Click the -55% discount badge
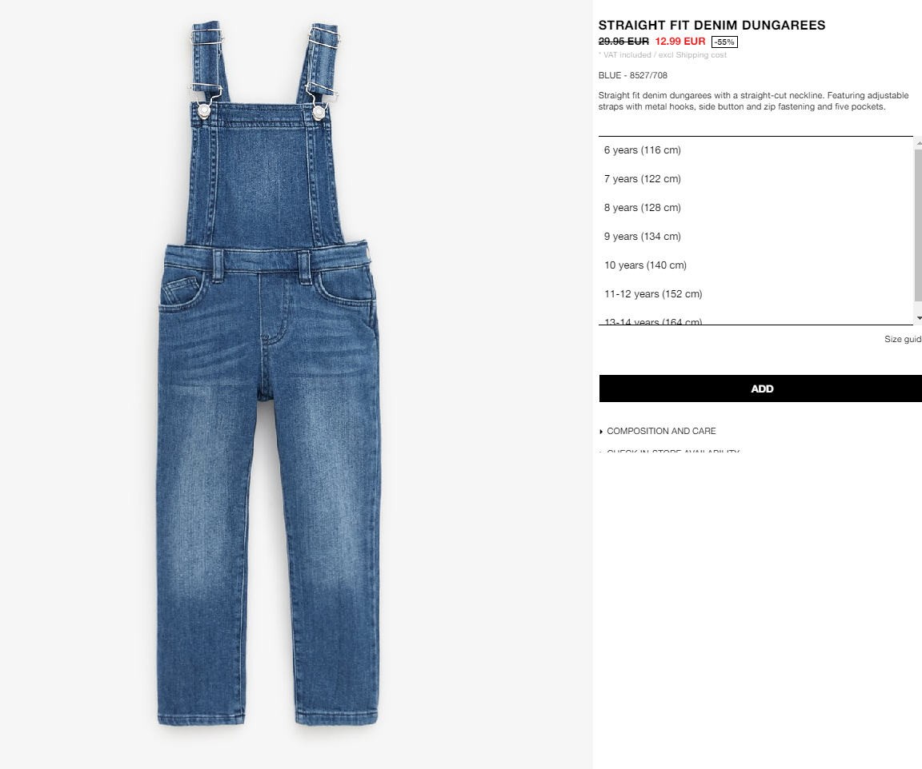This screenshot has height=769, width=922. pyautogui.click(x=724, y=42)
